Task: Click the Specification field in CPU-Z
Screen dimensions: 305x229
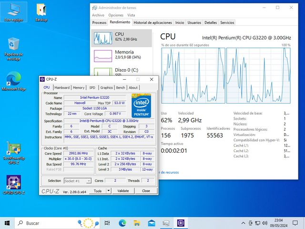Action: coord(109,121)
